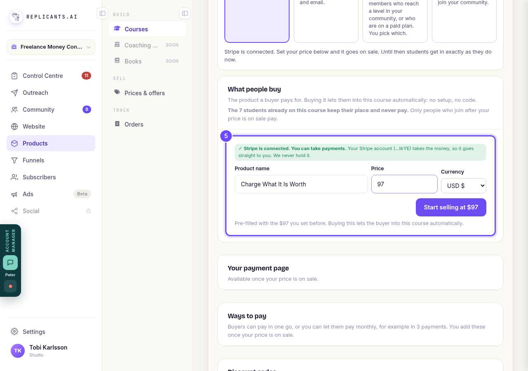Image resolution: width=528 pixels, height=371 pixels.
Task: Choose the card about members reaching a level
Action: tap(395, 21)
